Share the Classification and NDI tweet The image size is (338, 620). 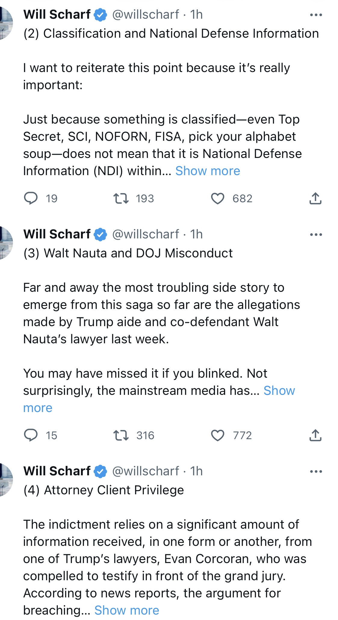(315, 198)
